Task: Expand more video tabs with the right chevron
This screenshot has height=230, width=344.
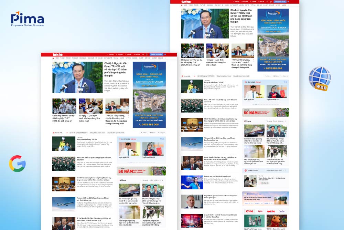Action: point(162,180)
